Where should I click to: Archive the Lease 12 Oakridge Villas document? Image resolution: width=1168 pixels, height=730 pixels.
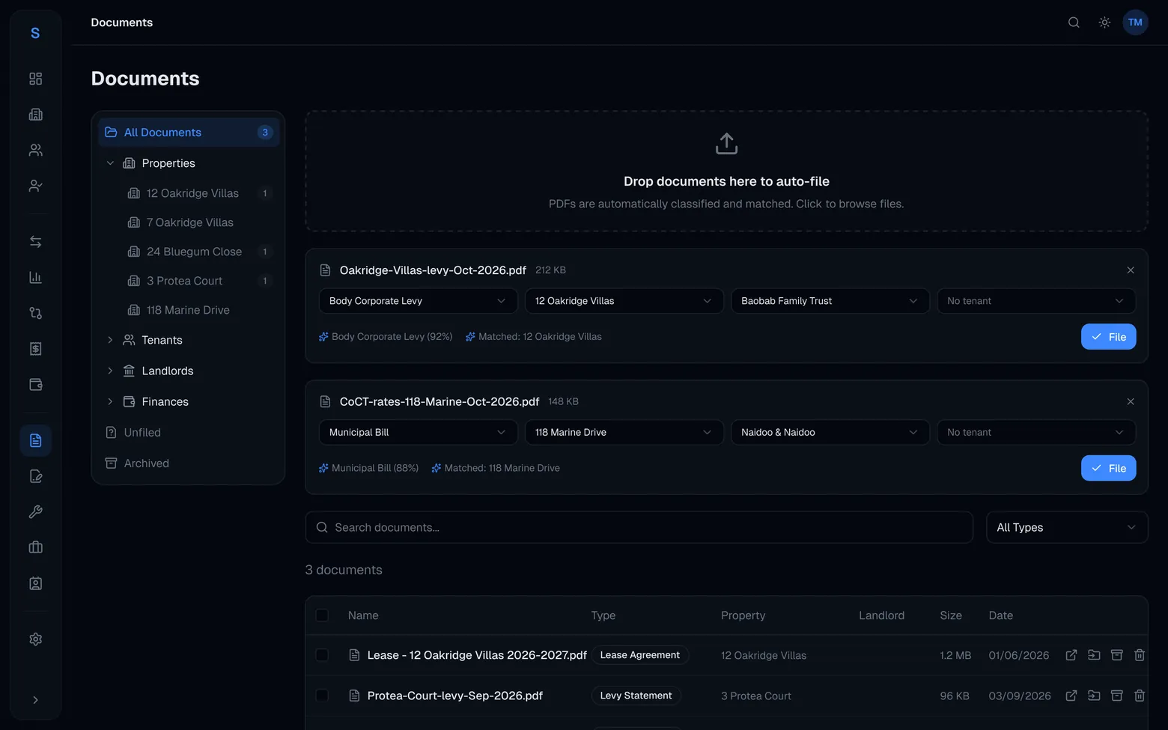(1116, 655)
